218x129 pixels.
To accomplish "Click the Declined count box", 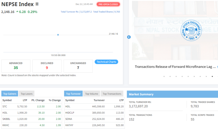I will pos(47,66).
